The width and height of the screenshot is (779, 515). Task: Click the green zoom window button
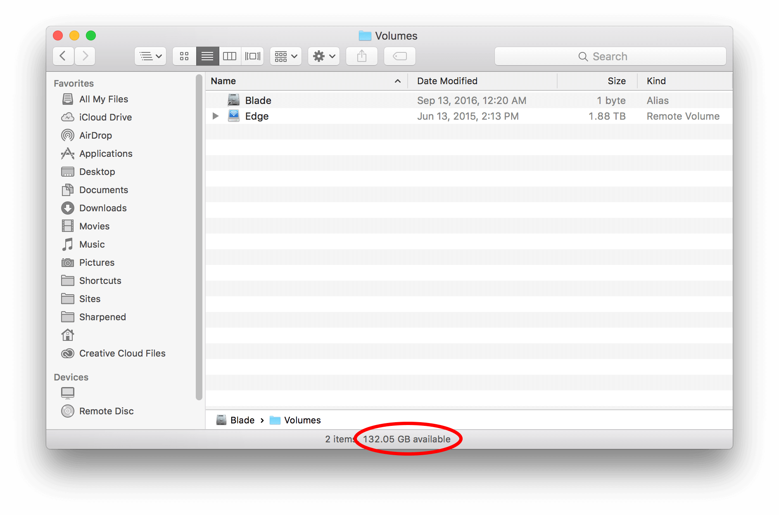(91, 35)
